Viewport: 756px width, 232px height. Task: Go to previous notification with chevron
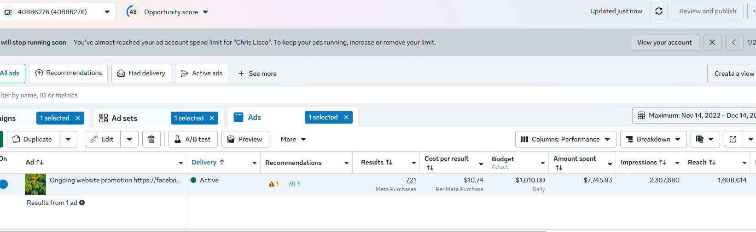[x=733, y=42]
